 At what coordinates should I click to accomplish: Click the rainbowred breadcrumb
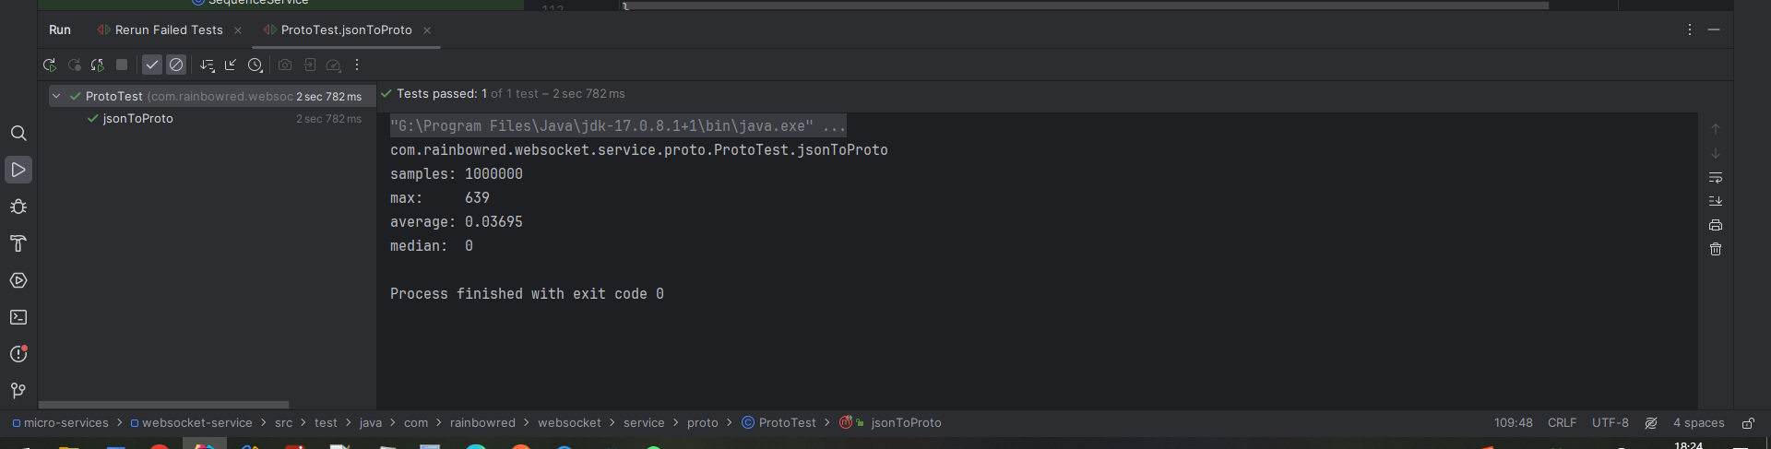(482, 423)
